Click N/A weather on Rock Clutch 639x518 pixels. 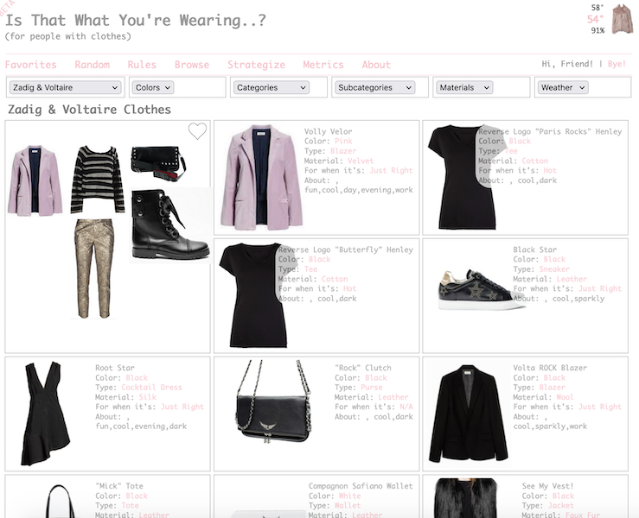[x=406, y=407]
